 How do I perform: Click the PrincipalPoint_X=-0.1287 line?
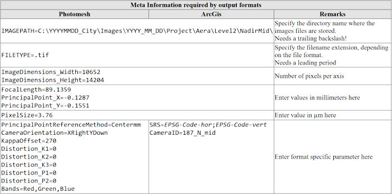[x=45, y=97]
